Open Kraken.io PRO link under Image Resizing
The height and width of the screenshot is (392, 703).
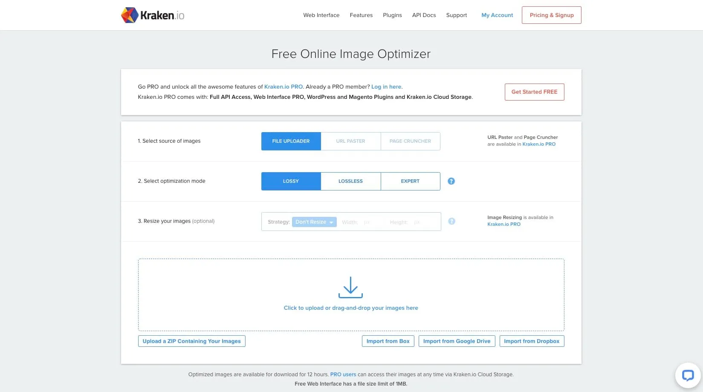504,225
